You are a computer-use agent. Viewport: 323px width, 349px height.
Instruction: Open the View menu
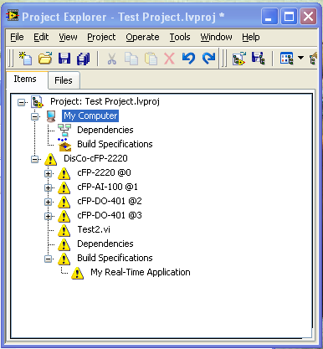coord(68,37)
